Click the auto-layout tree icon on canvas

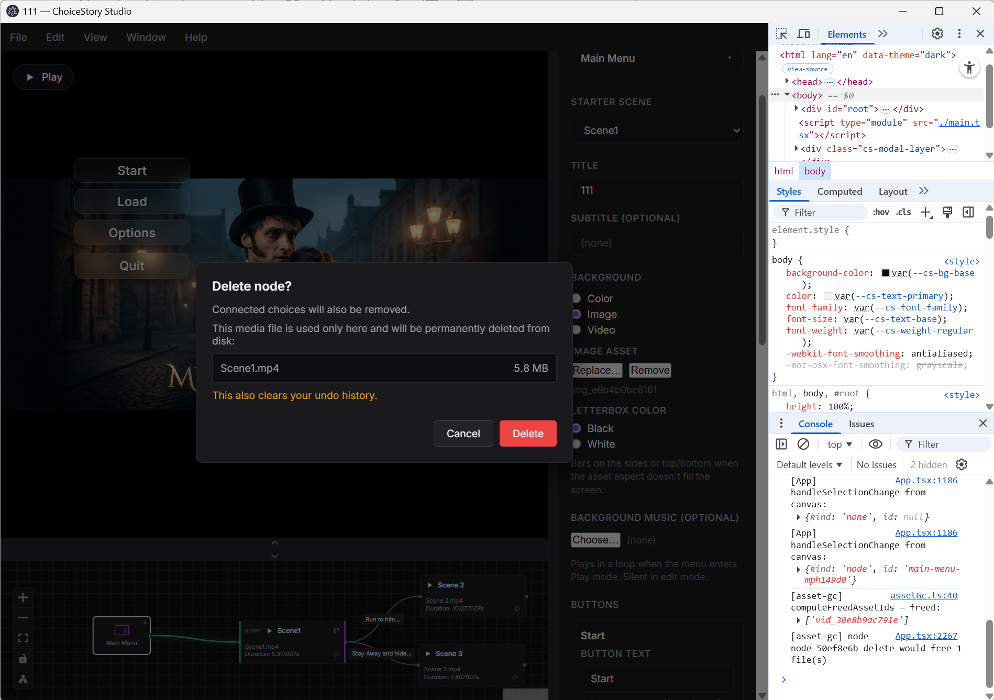(23, 679)
